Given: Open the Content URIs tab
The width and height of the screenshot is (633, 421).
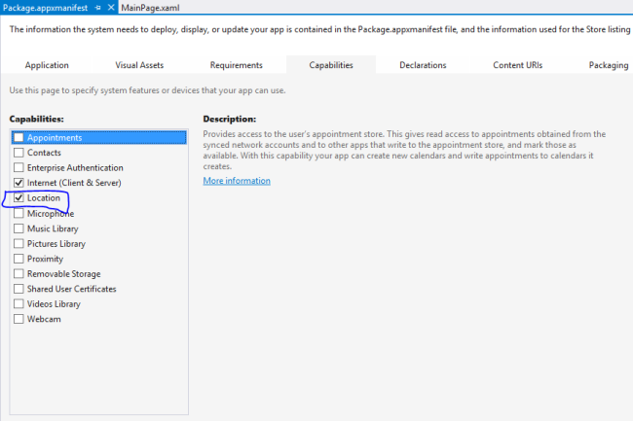Looking at the screenshot, I should click(x=517, y=65).
